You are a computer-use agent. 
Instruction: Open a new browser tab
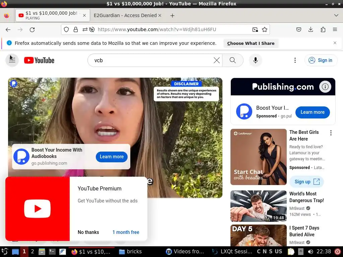tap(173, 15)
